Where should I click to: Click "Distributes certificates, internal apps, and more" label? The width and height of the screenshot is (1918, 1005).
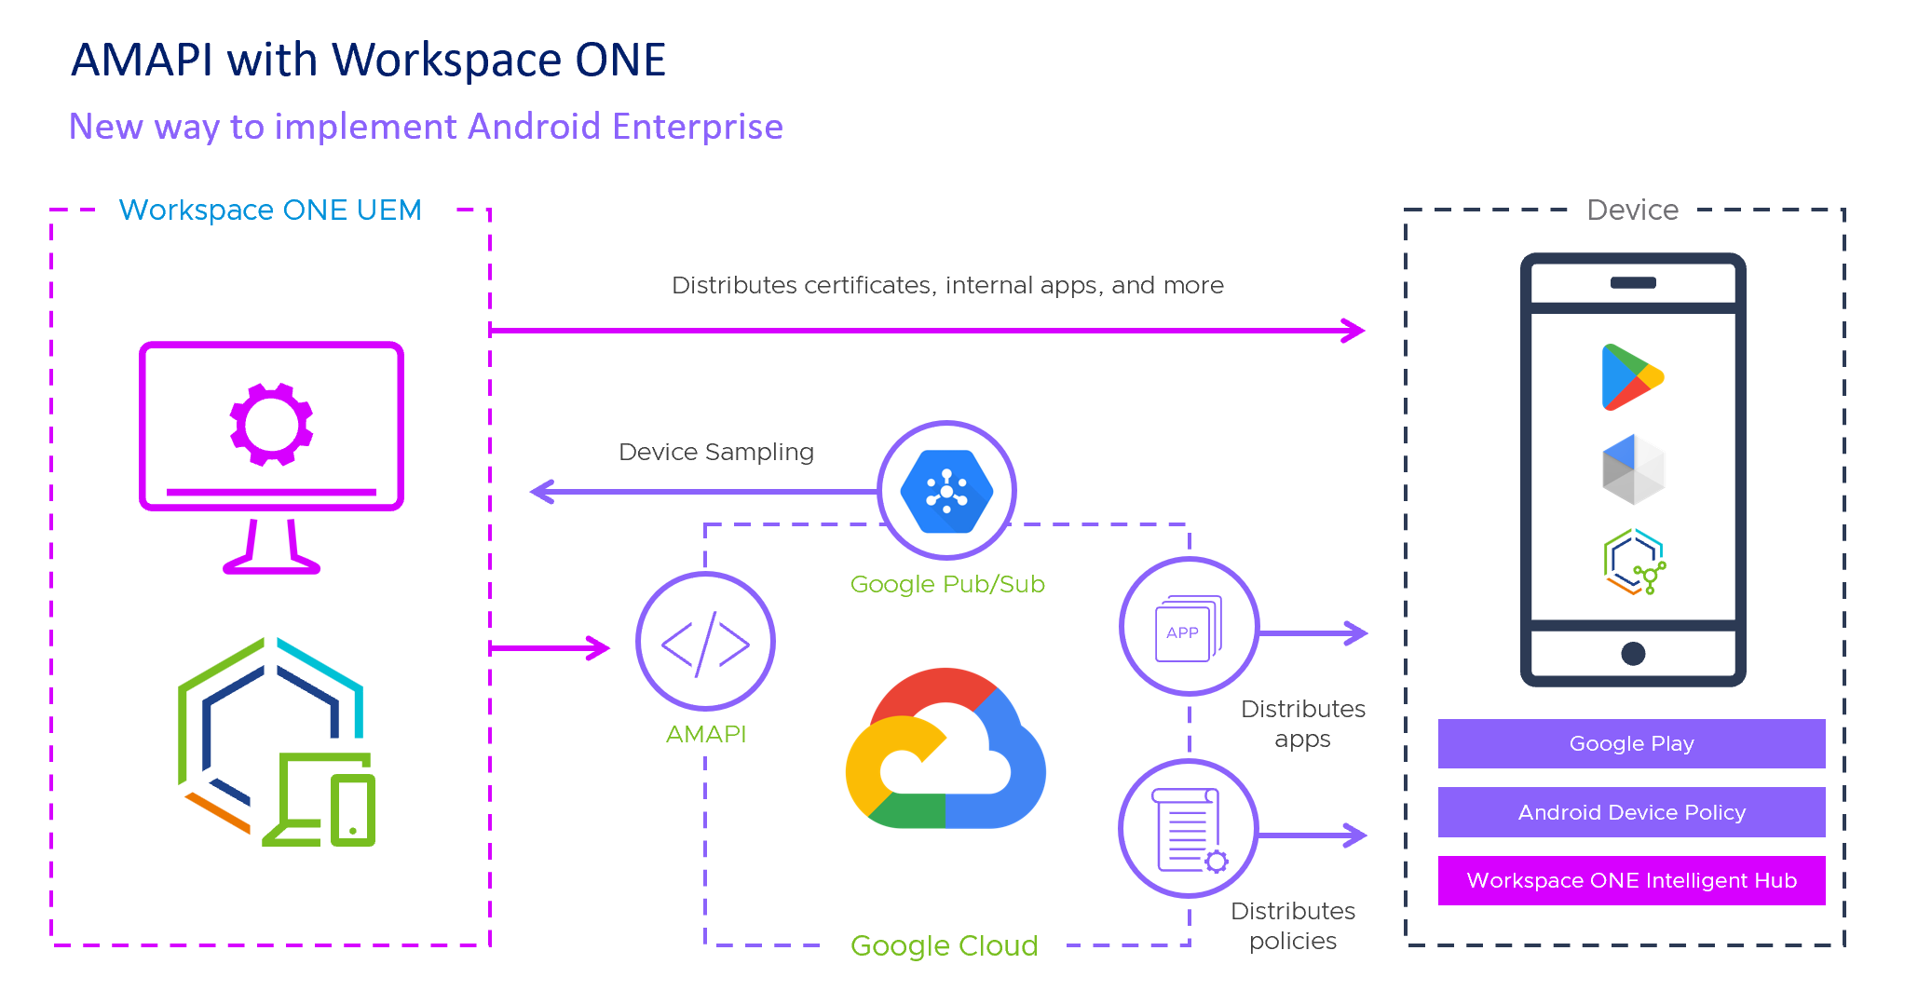point(947,285)
